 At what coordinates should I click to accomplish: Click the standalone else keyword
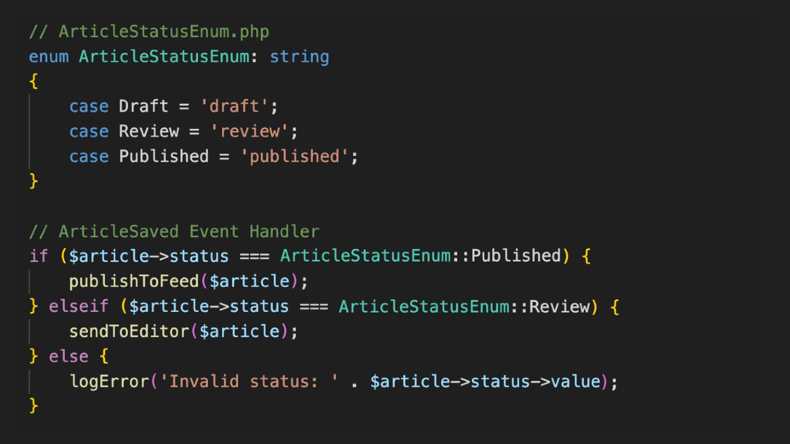click(x=68, y=356)
